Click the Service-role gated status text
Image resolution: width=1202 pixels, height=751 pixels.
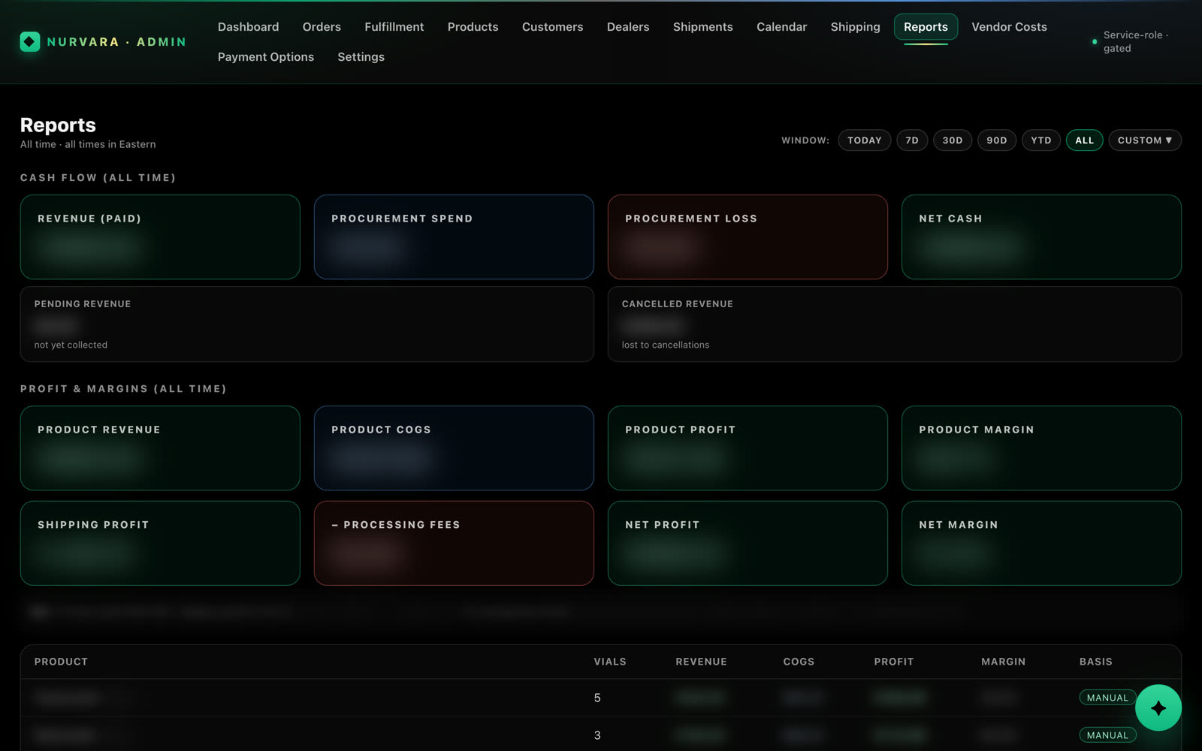point(1135,41)
